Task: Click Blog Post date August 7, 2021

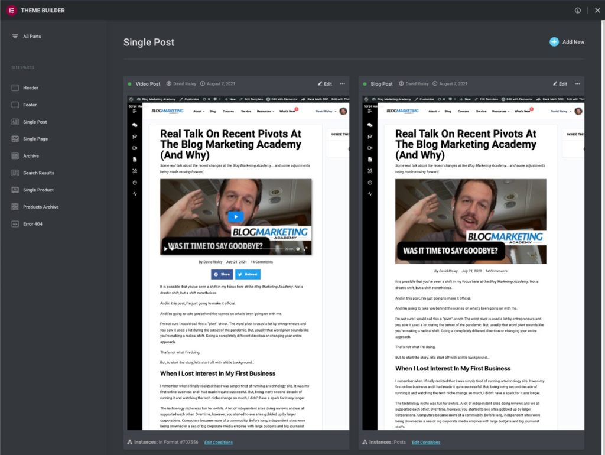Action: click(453, 84)
